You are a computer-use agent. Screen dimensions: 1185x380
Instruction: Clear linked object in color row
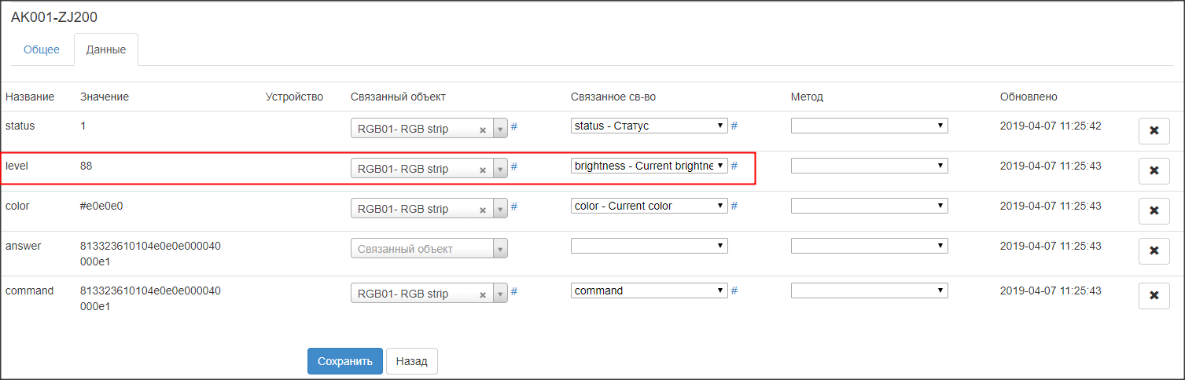click(x=483, y=210)
